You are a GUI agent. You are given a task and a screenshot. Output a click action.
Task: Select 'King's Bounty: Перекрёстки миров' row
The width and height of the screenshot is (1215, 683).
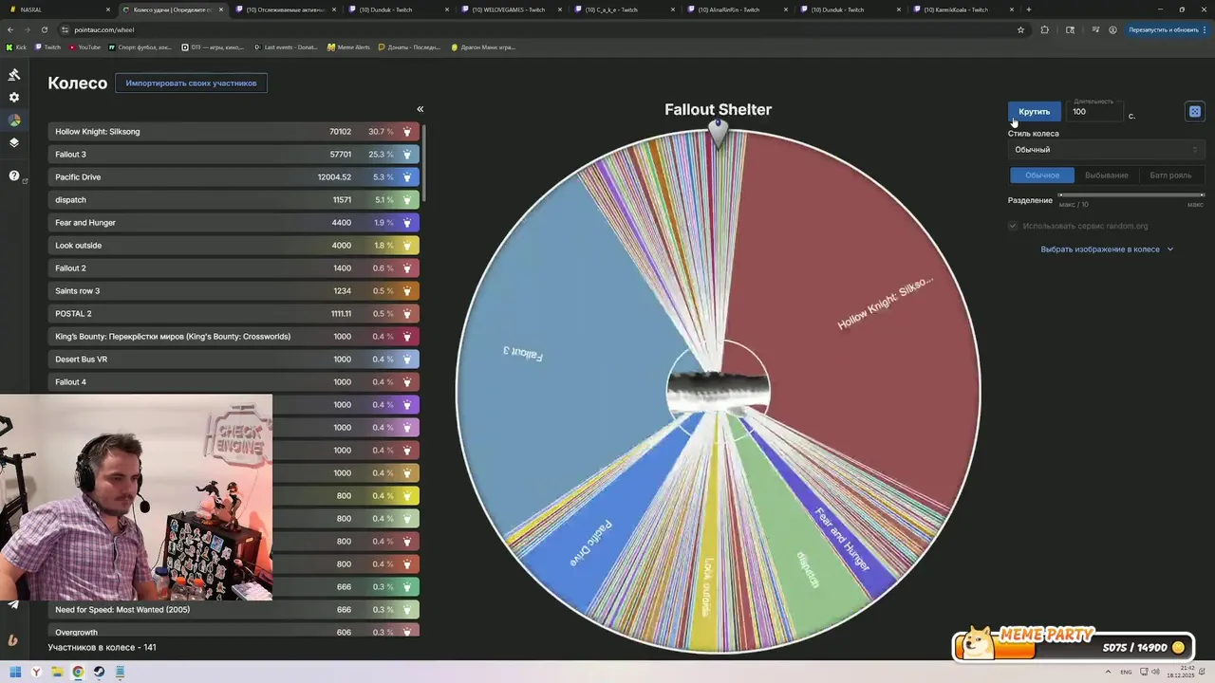pyautogui.click(x=234, y=337)
